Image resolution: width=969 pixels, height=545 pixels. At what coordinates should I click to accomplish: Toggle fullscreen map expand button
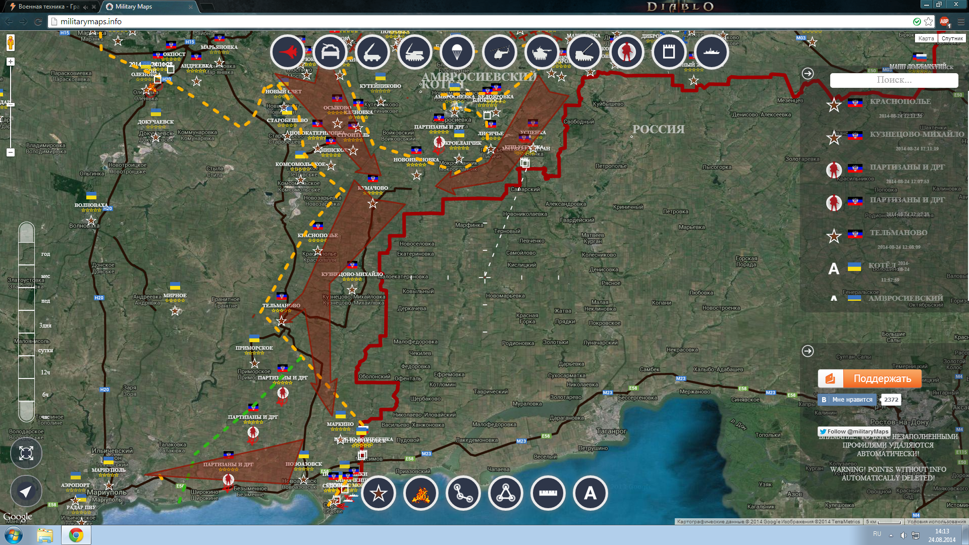[x=26, y=453]
